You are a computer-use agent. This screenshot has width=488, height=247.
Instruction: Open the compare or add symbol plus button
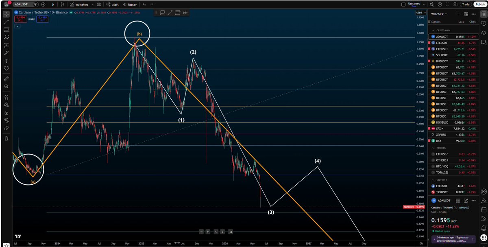coord(44,4)
